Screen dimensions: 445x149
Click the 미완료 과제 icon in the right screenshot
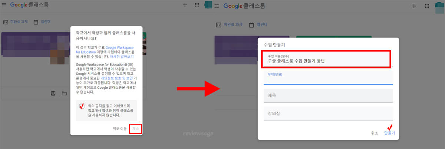tap(219, 25)
